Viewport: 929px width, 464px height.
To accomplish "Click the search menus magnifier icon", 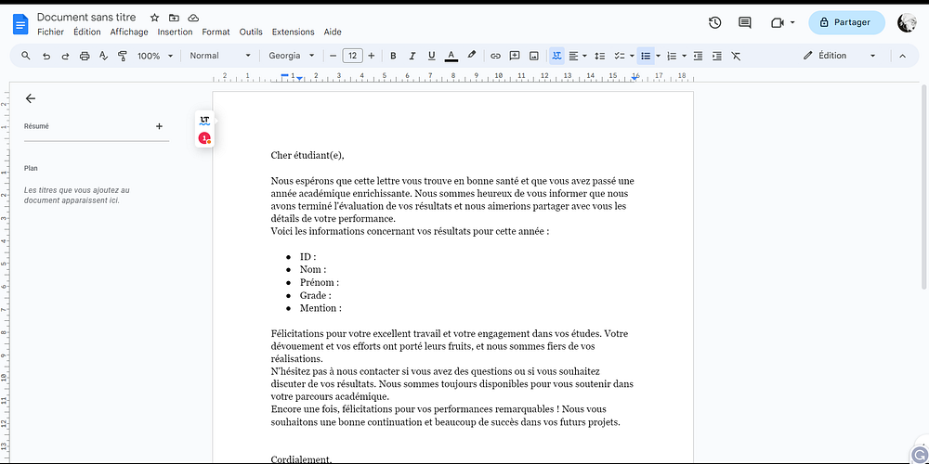I will point(25,56).
